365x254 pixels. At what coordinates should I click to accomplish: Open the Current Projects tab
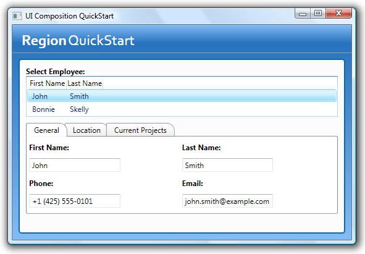point(140,130)
